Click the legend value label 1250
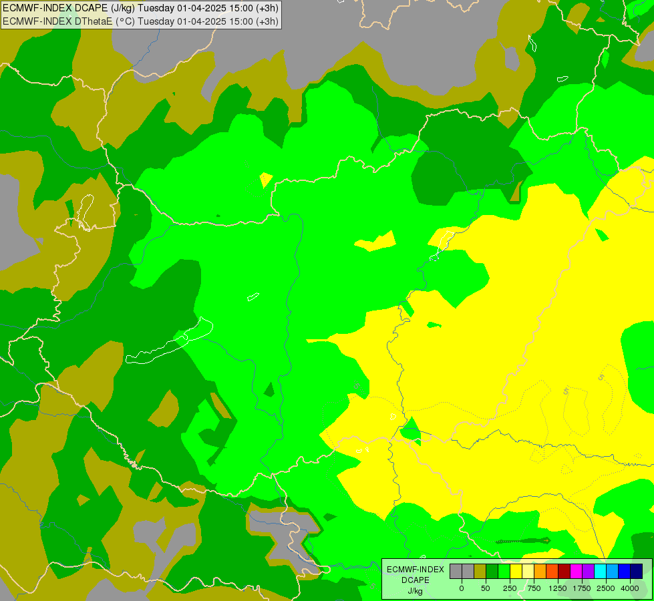 click(558, 588)
